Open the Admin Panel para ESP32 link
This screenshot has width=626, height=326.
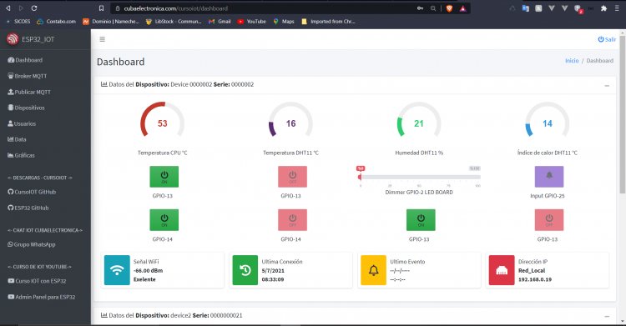click(x=42, y=297)
